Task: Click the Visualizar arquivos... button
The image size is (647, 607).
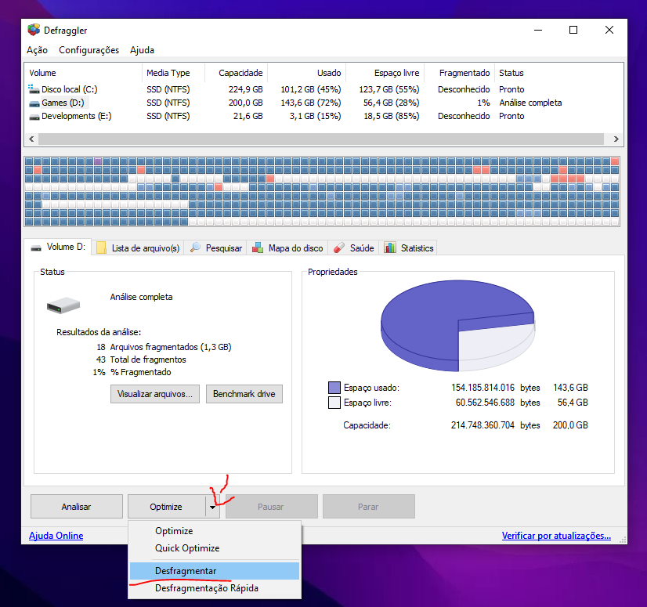Action: pyautogui.click(x=155, y=394)
